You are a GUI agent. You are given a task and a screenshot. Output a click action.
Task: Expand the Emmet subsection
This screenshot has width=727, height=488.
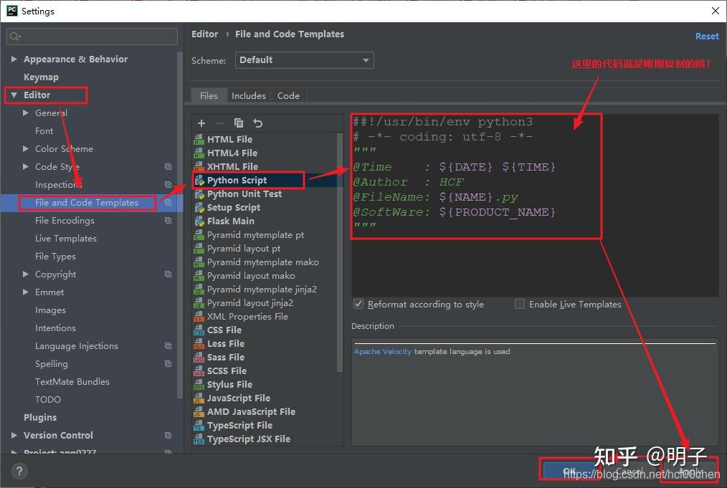[26, 292]
